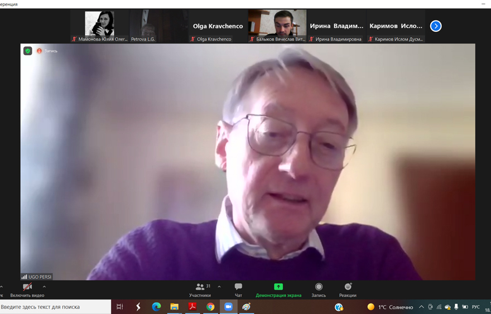Select Olga Kravchenco participant tile

(218, 26)
